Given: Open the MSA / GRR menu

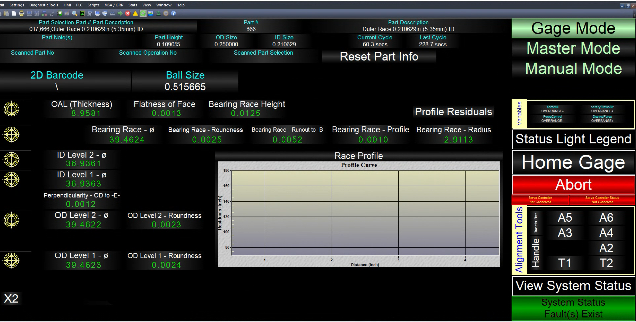Looking at the screenshot, I should tap(114, 5).
